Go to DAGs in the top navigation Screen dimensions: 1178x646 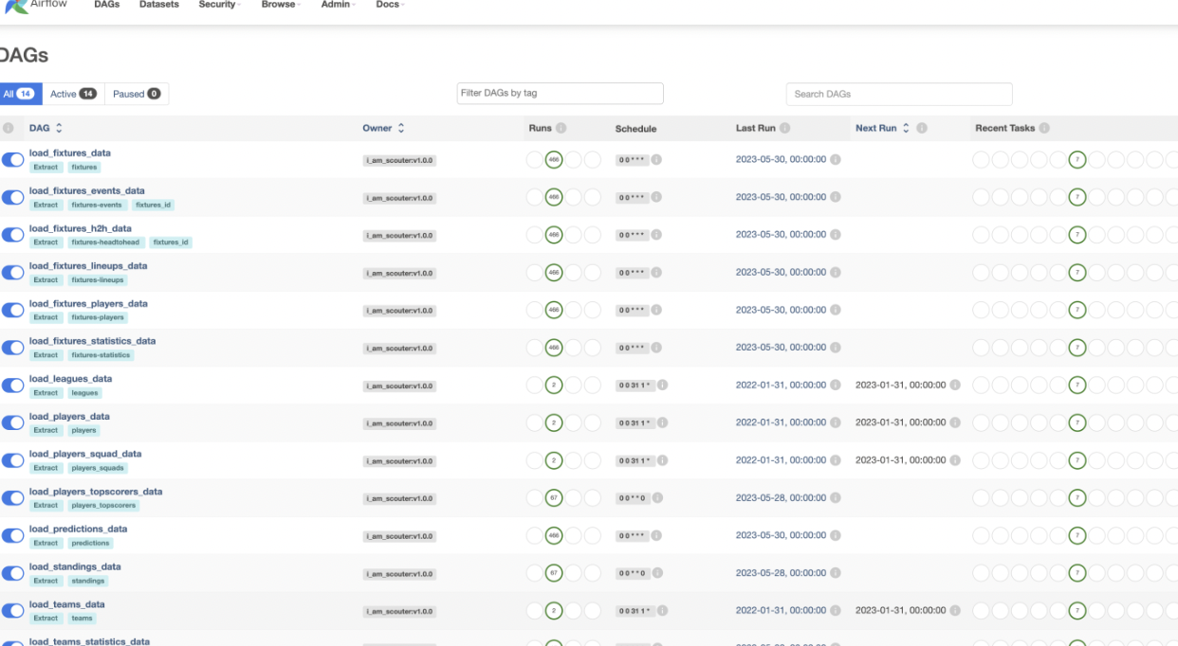(107, 5)
